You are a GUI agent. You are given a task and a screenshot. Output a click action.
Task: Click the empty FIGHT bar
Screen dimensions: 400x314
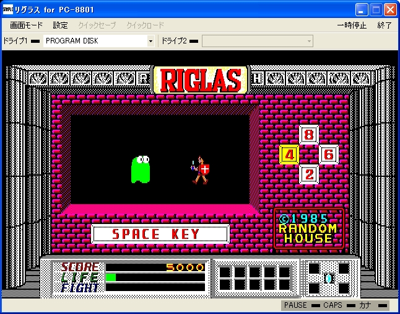click(x=155, y=287)
